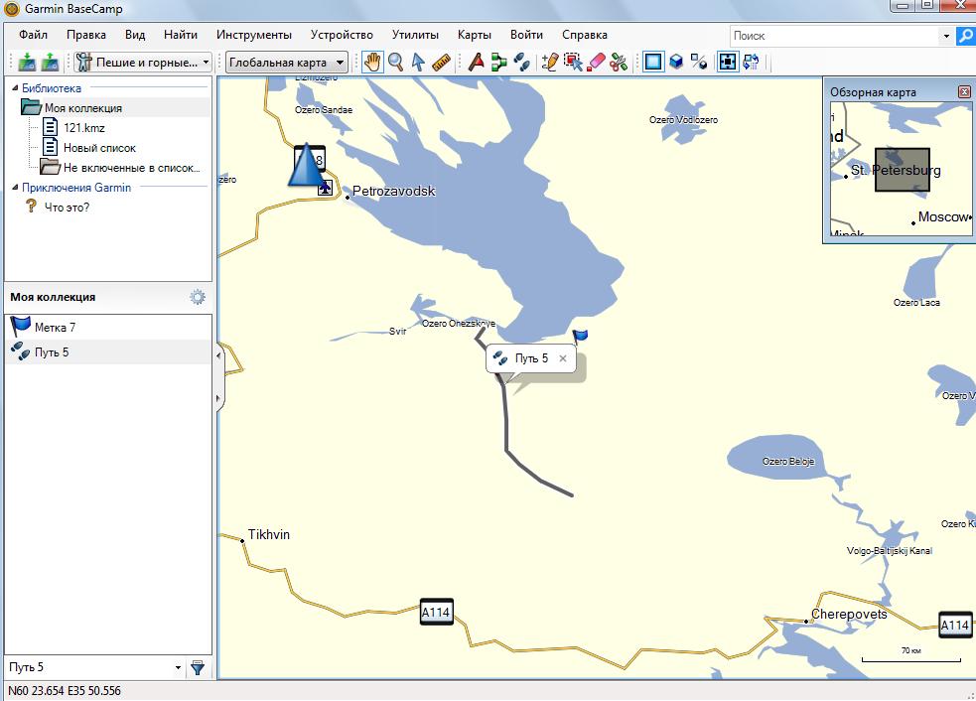Click the Divide scissors tool
Image resolution: width=976 pixels, height=701 pixels.
pyautogui.click(x=619, y=63)
